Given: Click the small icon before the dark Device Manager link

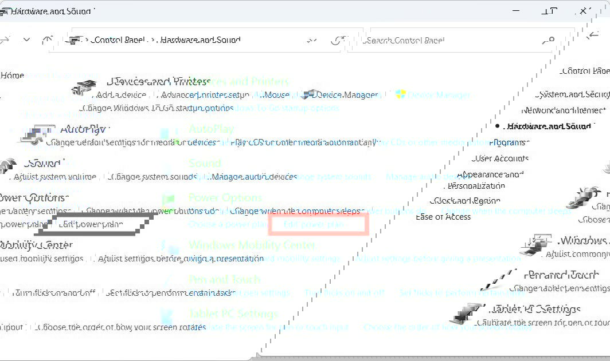Looking at the screenshot, I should coord(308,94).
